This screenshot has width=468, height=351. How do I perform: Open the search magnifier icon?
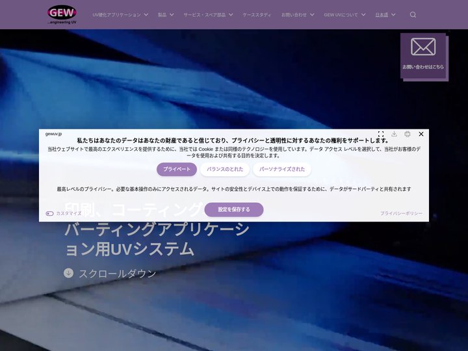click(x=413, y=14)
